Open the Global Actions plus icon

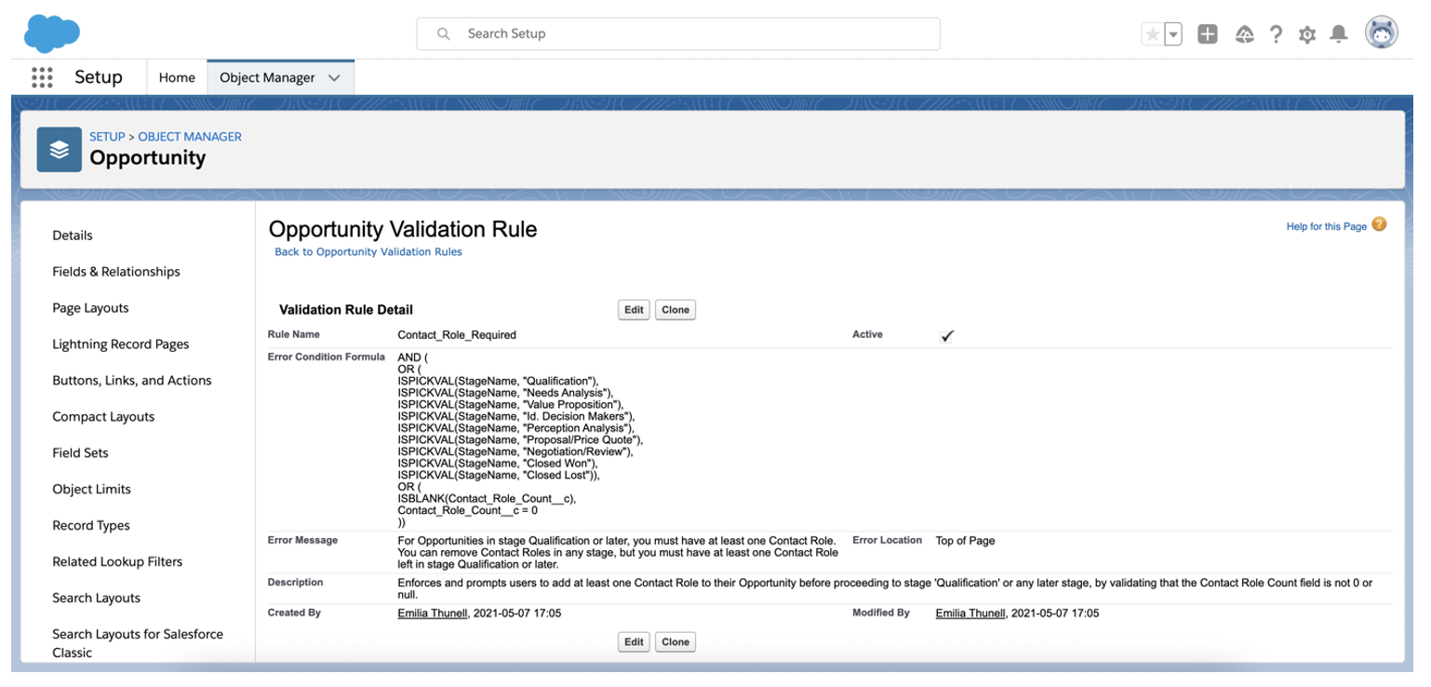pos(1208,34)
